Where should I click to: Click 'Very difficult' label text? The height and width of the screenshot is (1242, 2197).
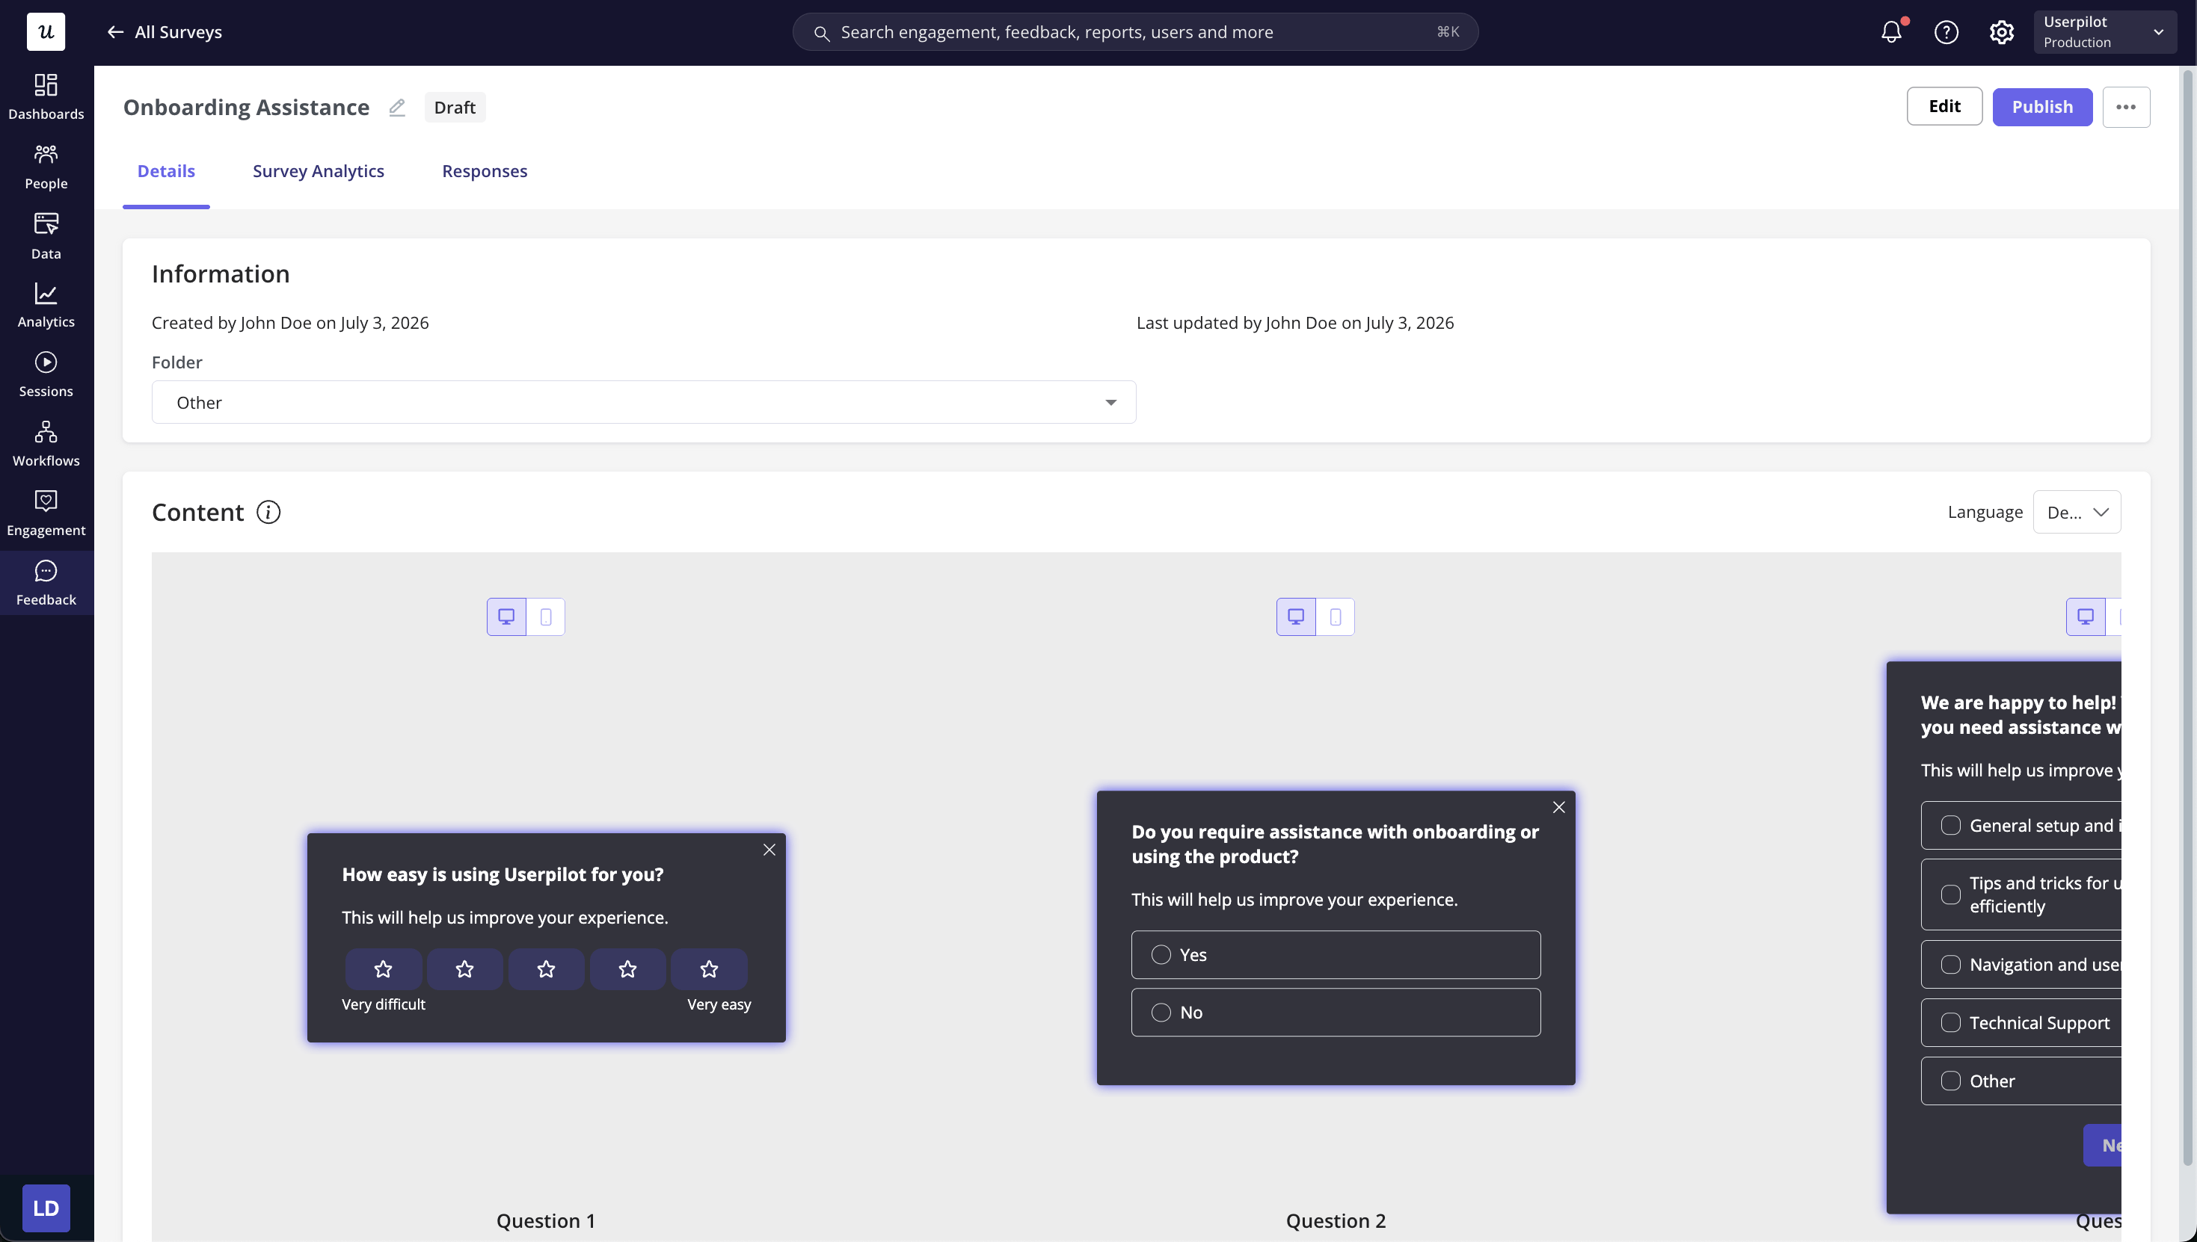pos(383,1005)
